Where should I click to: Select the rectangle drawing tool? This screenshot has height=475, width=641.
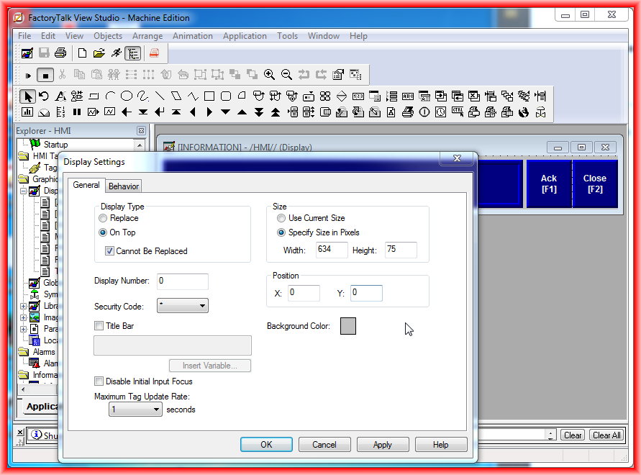pos(209,96)
